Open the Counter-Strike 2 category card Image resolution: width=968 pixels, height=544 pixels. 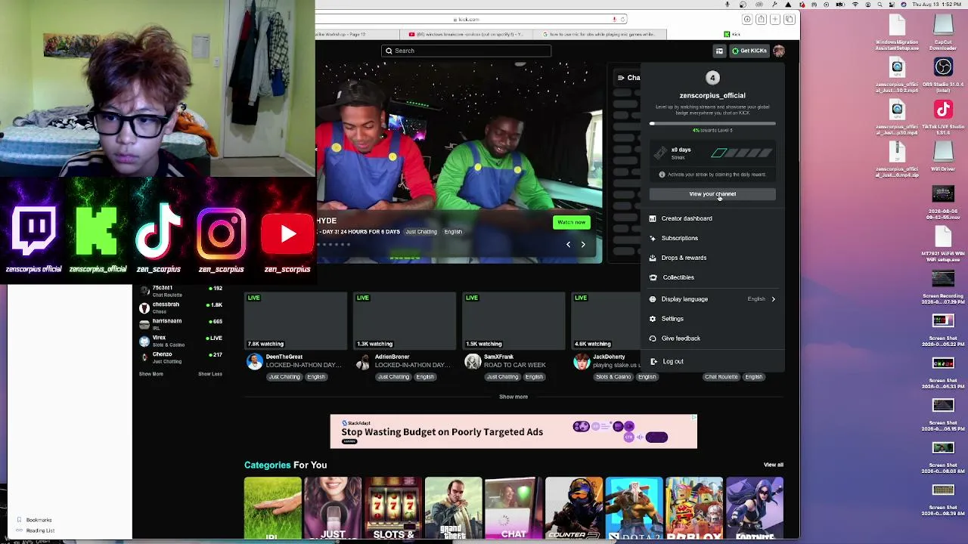[574, 509]
